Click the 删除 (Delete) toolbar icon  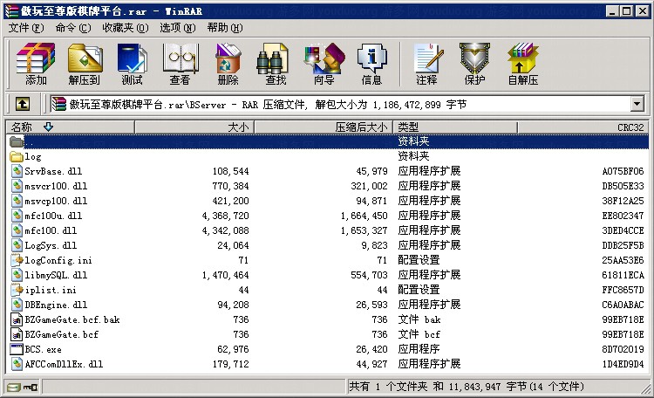228,64
